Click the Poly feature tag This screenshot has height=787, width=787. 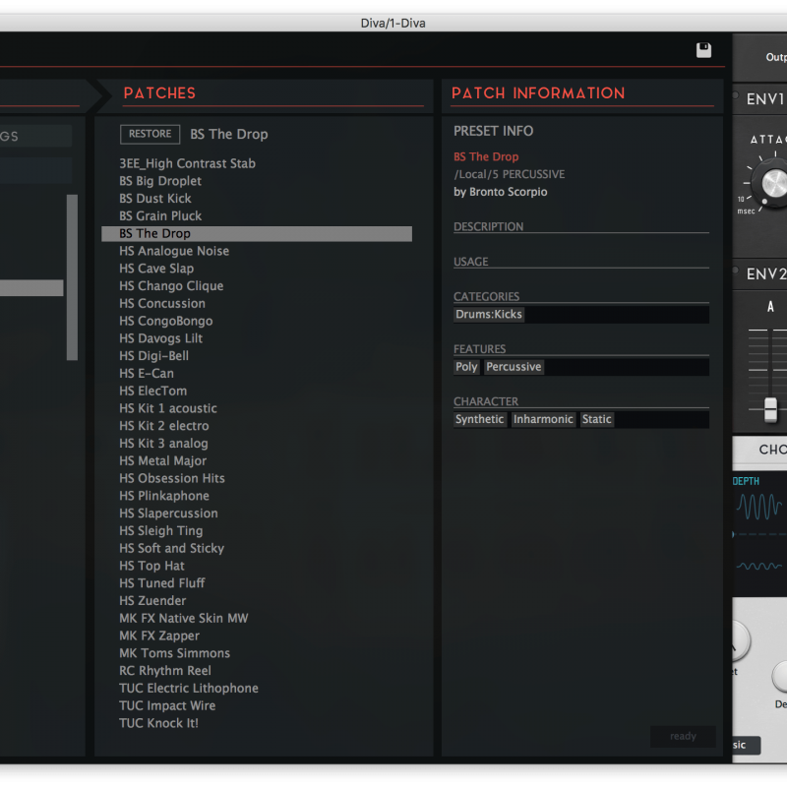click(x=466, y=367)
